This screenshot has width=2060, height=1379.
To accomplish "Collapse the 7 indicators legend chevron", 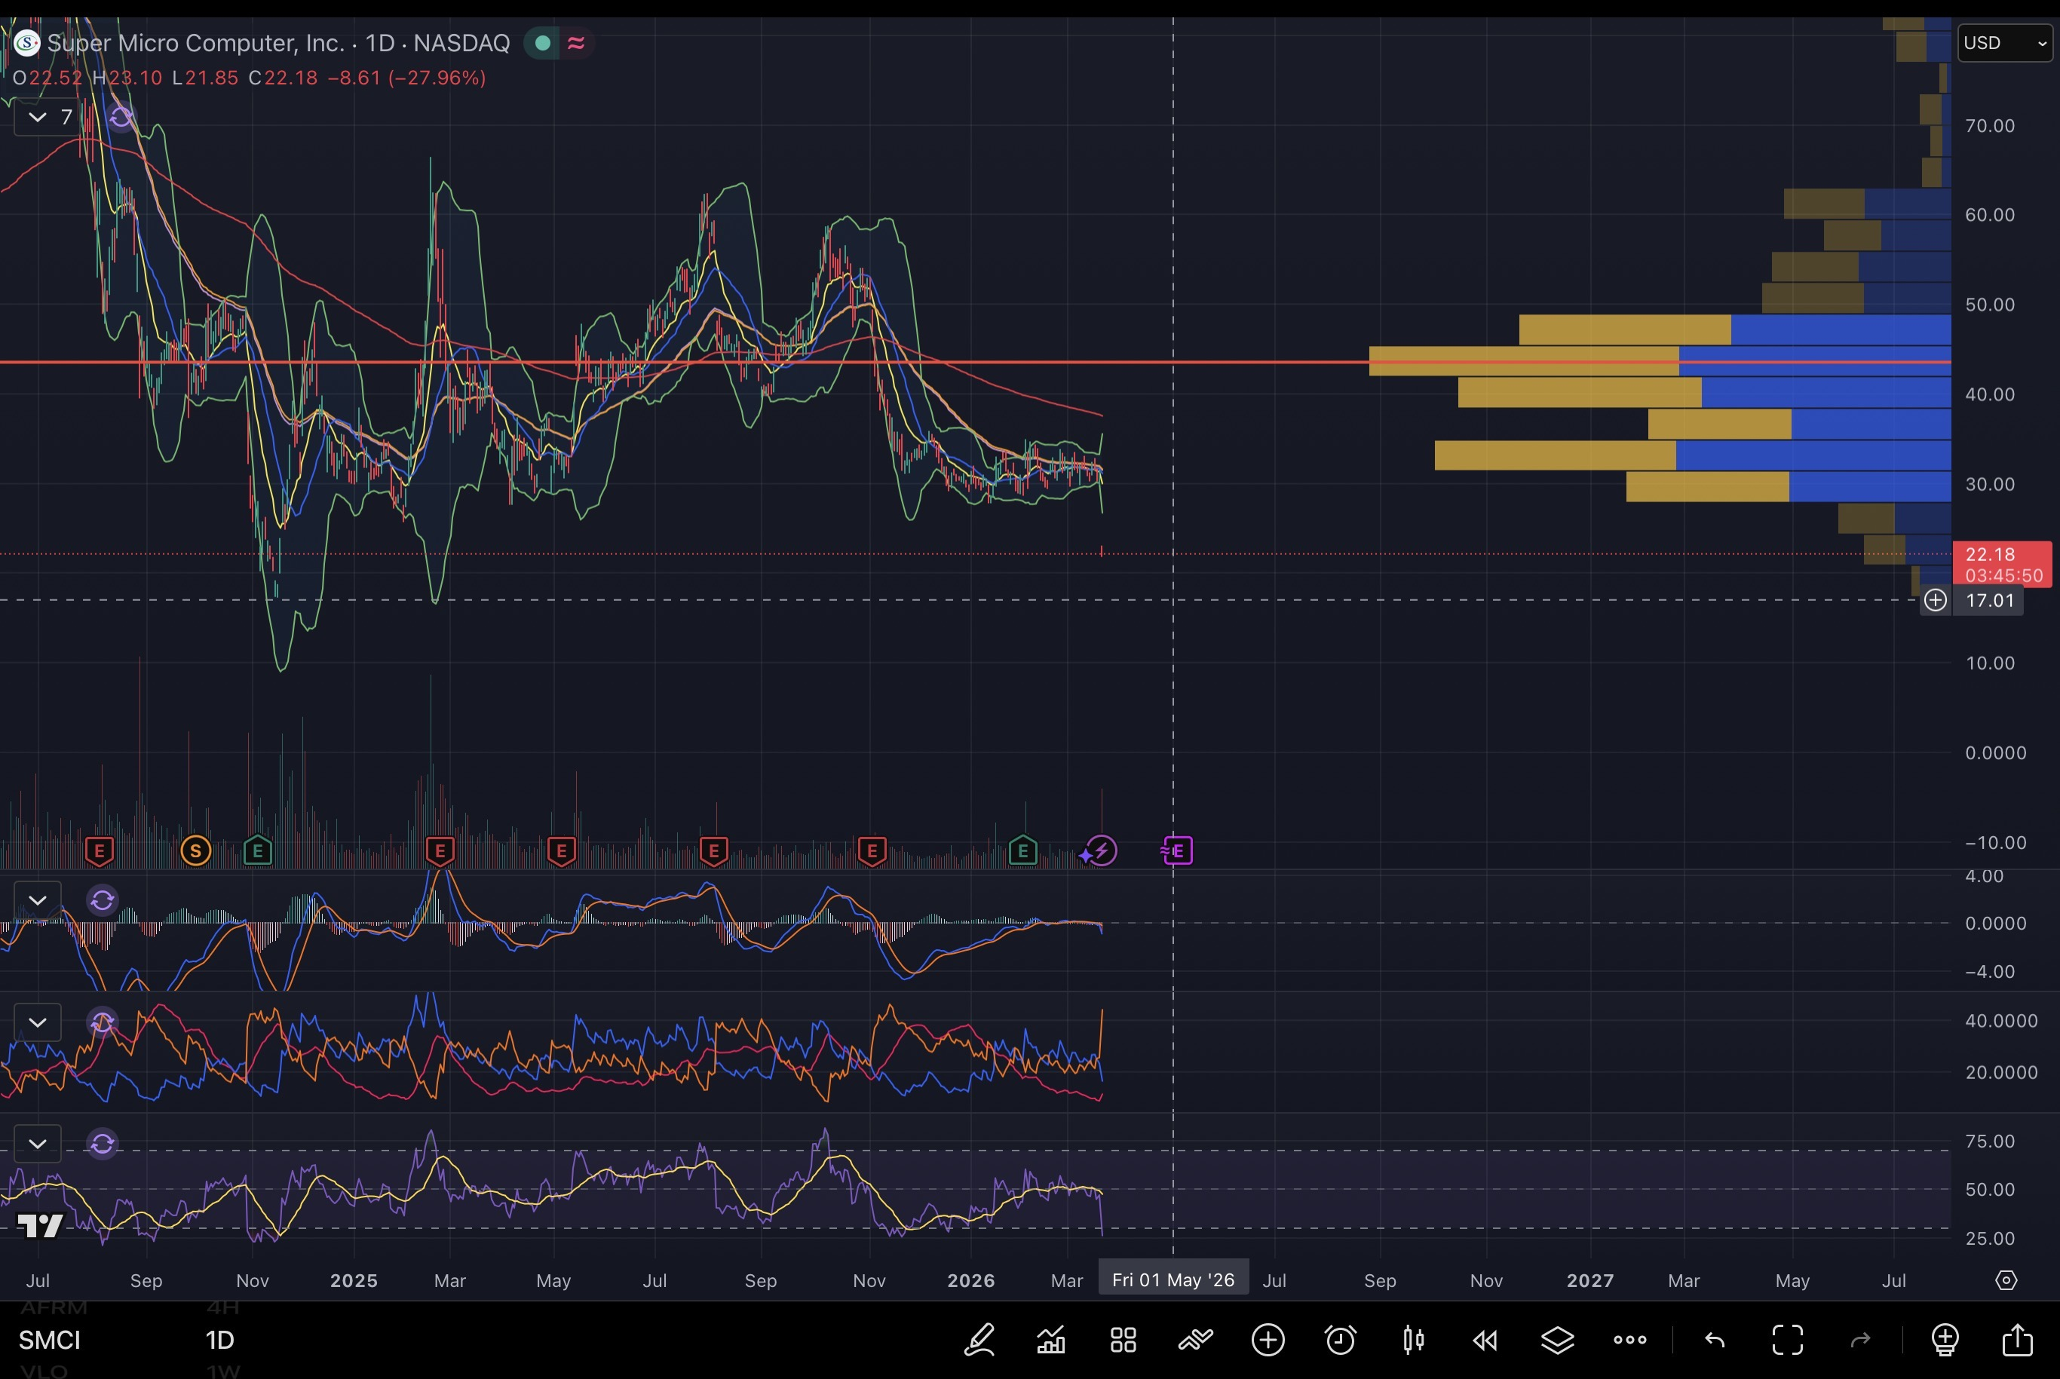I will [x=37, y=117].
